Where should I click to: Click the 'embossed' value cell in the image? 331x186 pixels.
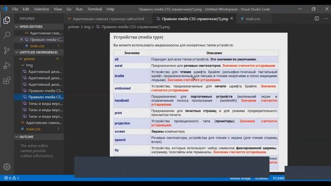pyautogui.click(x=132, y=88)
